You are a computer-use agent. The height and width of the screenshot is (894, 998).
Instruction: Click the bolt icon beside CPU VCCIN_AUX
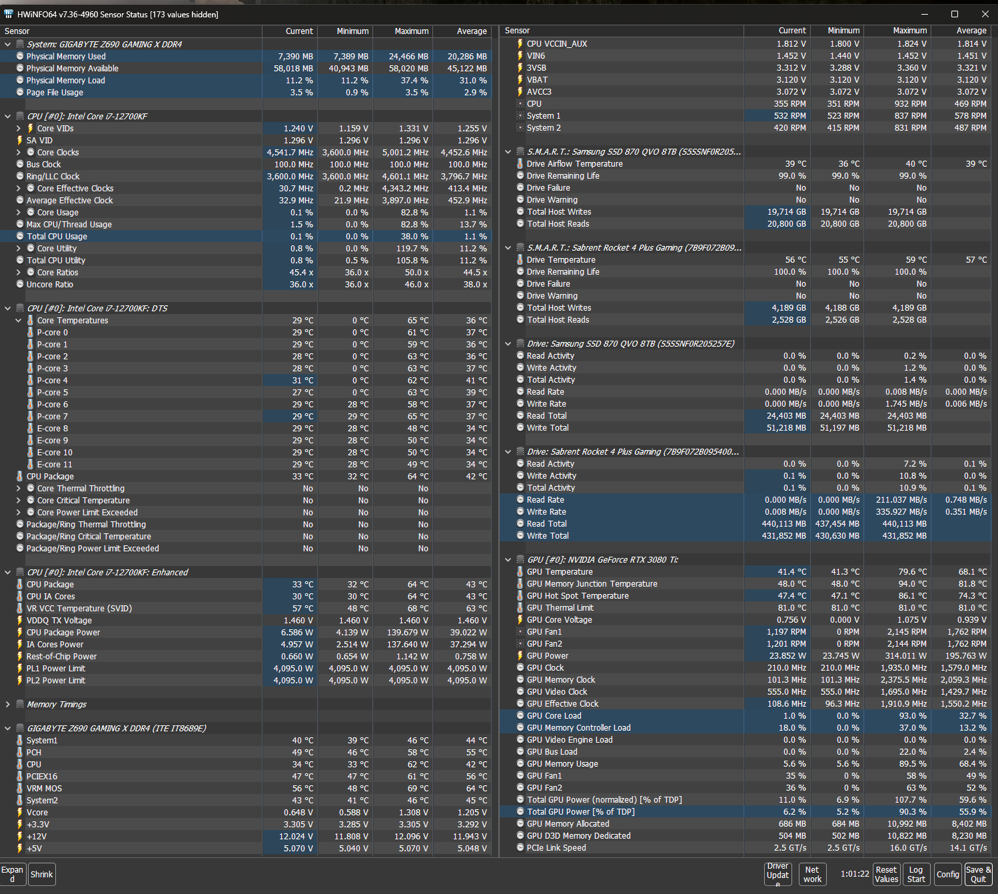[520, 44]
